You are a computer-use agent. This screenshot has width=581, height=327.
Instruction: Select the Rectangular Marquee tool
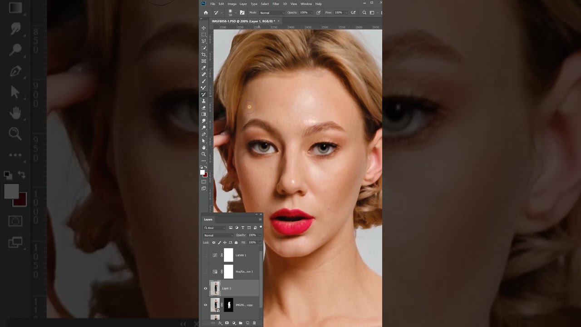point(204,35)
